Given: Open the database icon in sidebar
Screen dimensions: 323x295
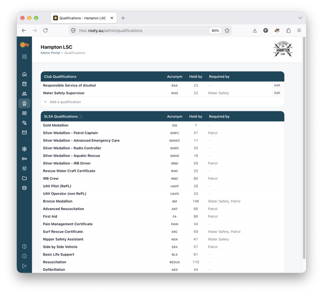Looking at the screenshot, I should 24,188.
